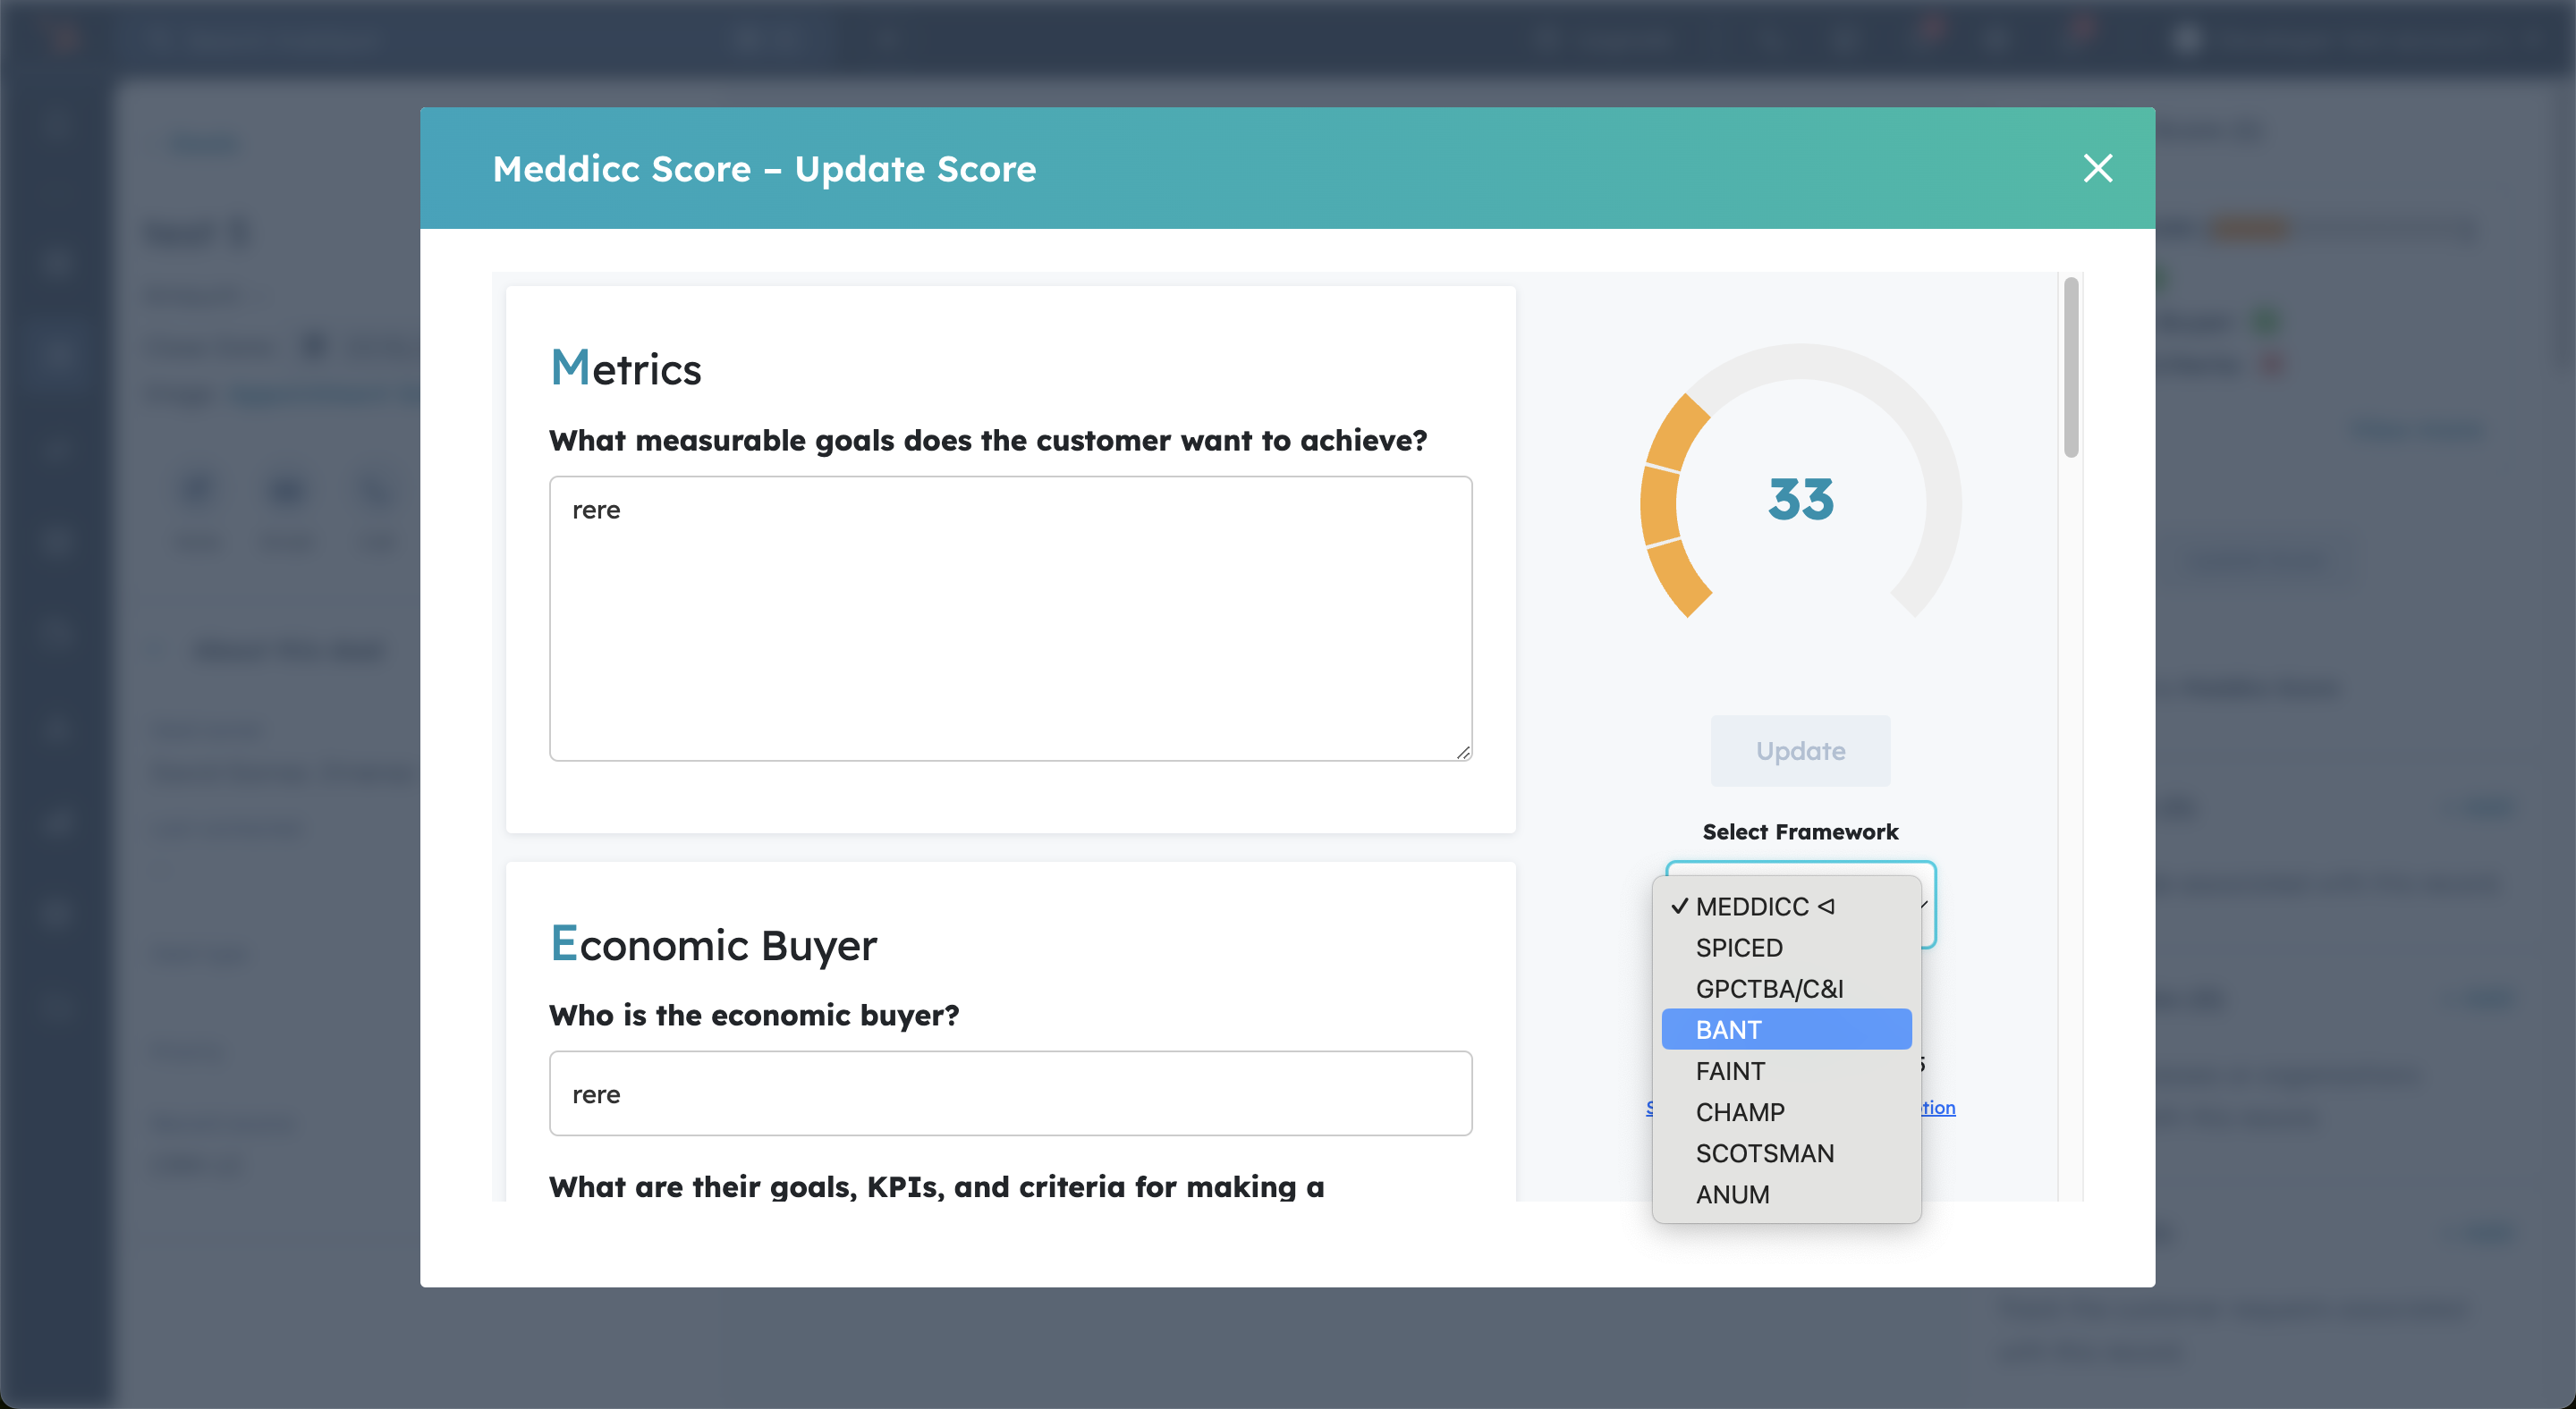The height and width of the screenshot is (1409, 2576).
Task: Choose CHAMP framework option
Action: tap(1786, 1111)
